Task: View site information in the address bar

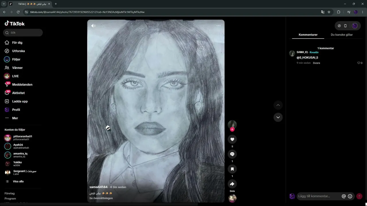Action: pyautogui.click(x=26, y=12)
